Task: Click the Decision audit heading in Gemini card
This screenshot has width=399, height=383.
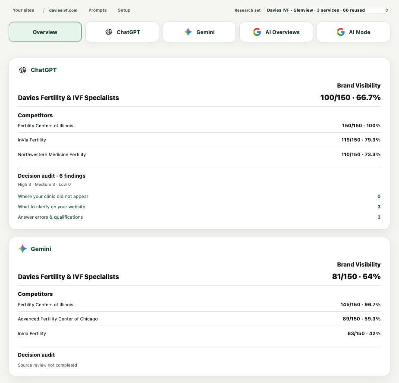Action: (36, 355)
